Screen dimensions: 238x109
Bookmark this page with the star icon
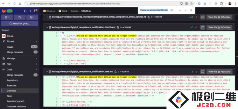191,3
